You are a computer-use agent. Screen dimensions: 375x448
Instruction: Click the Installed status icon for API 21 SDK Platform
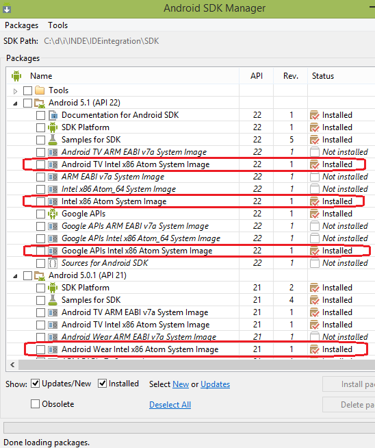(315, 288)
